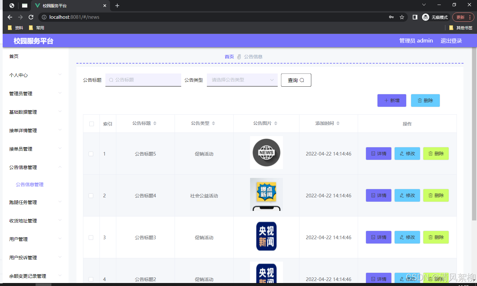Viewport: 477px width, 286px height.
Task: Sort by 公告标题 column arrows
Action: [155, 123]
